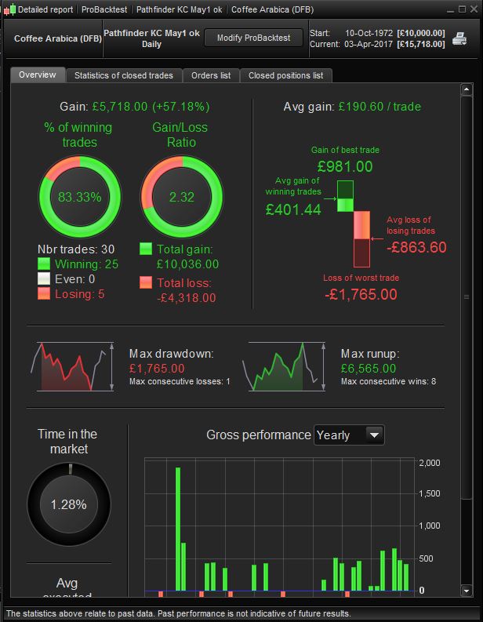483x622 pixels.
Task: Click the Modify ProBacktest button
Action: 253,38
